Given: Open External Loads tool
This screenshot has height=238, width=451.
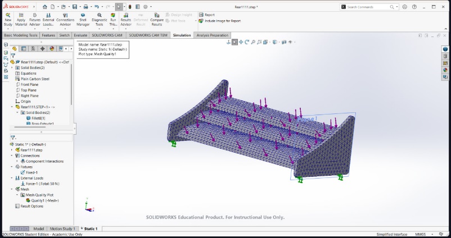Looking at the screenshot, I should (48, 20).
